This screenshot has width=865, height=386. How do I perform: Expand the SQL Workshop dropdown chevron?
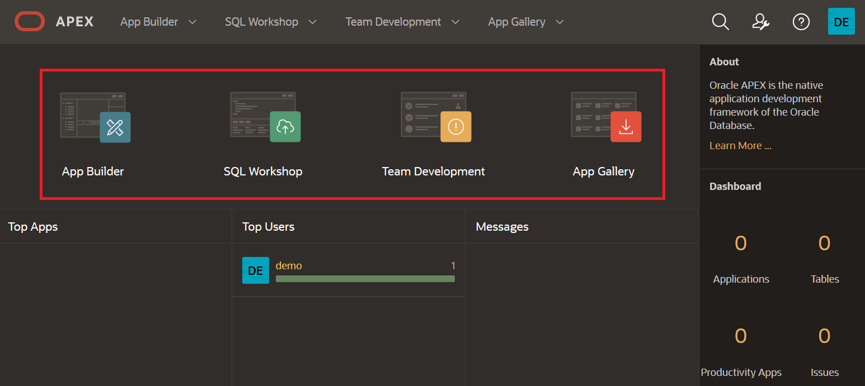pos(313,22)
